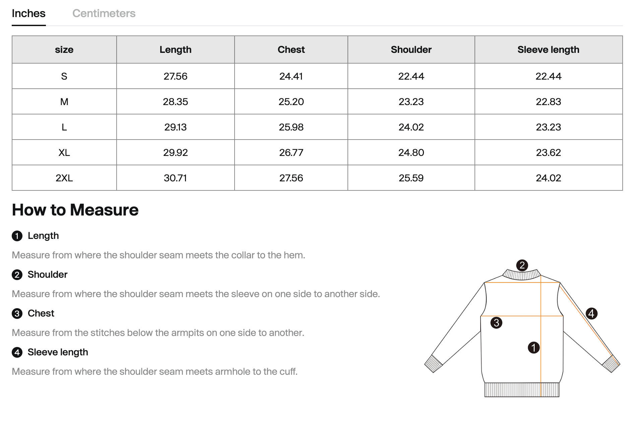Switch to the Centimeters tab
This screenshot has height=436, width=631.
tap(104, 13)
